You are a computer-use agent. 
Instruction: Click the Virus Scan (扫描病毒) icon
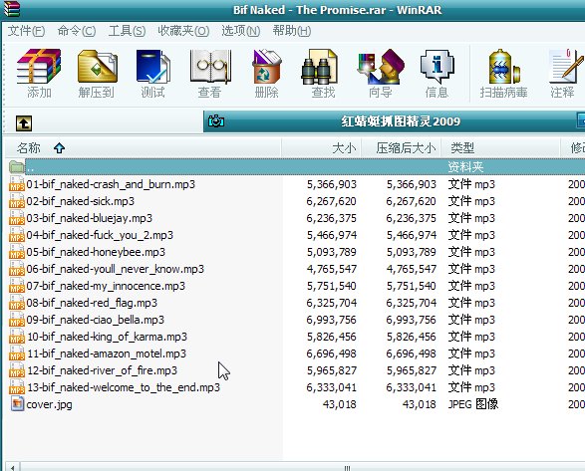(x=503, y=67)
